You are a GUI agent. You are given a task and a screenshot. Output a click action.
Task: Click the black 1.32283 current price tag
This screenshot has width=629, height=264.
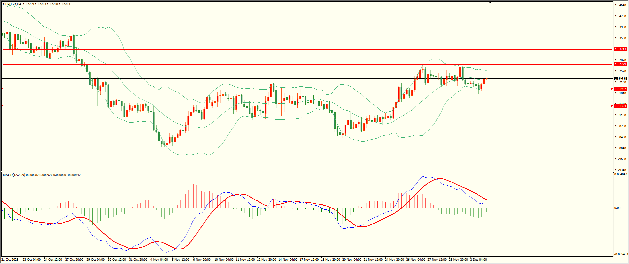point(620,79)
